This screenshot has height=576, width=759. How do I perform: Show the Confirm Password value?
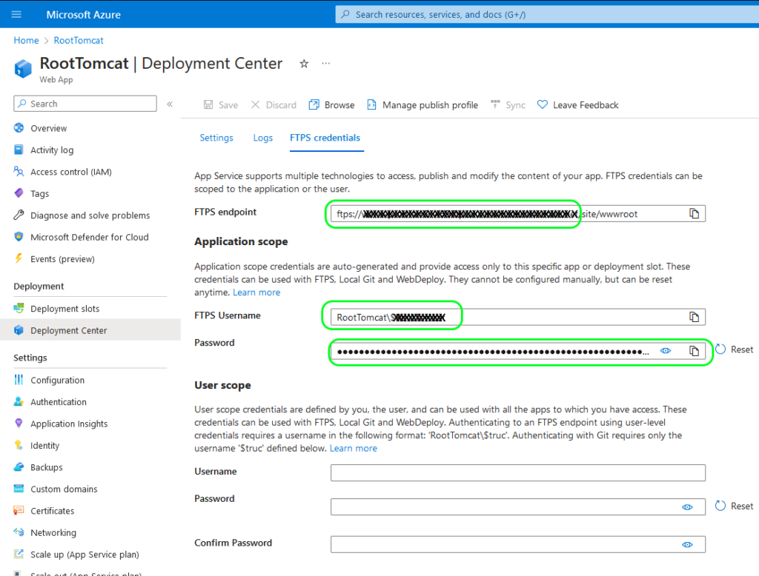coord(687,545)
